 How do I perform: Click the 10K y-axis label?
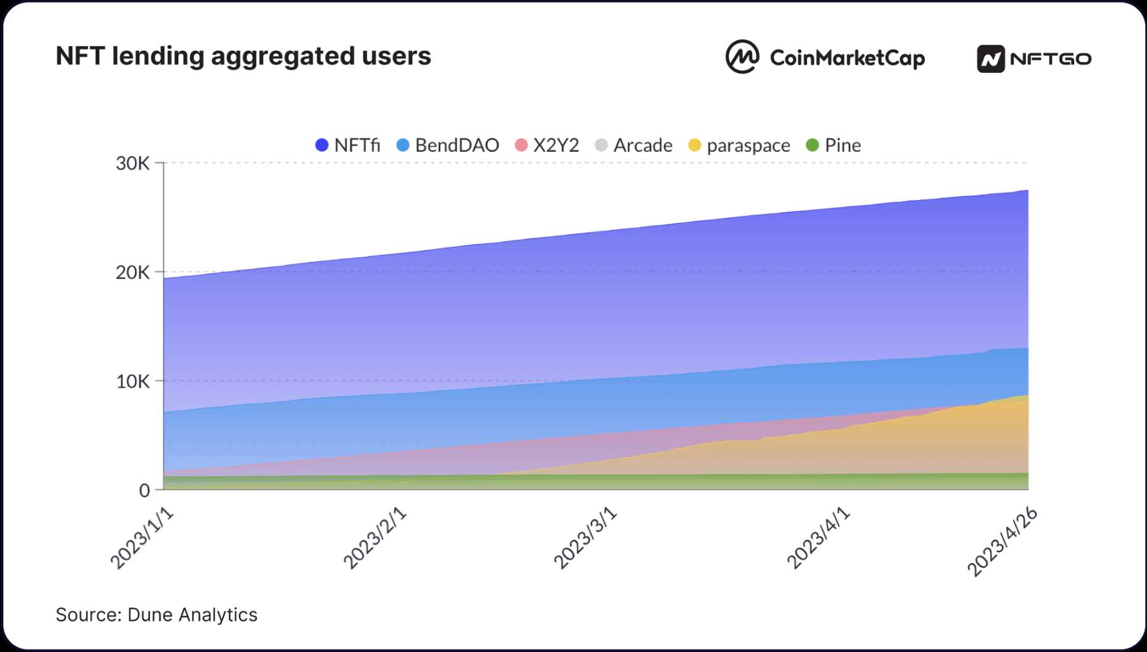pyautogui.click(x=133, y=382)
